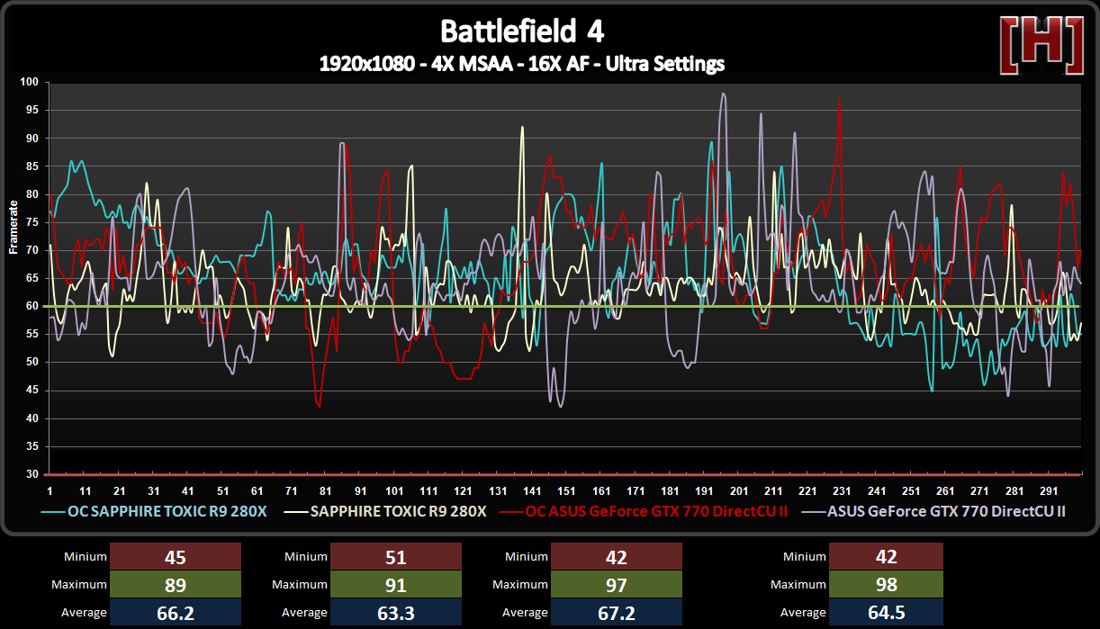The image size is (1100, 629).
Task: Select the average value cell showing 64.5
Action: tap(886, 613)
